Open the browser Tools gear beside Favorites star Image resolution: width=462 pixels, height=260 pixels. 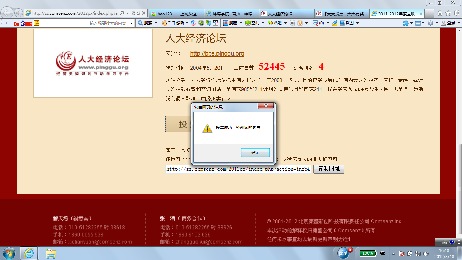pos(456,13)
